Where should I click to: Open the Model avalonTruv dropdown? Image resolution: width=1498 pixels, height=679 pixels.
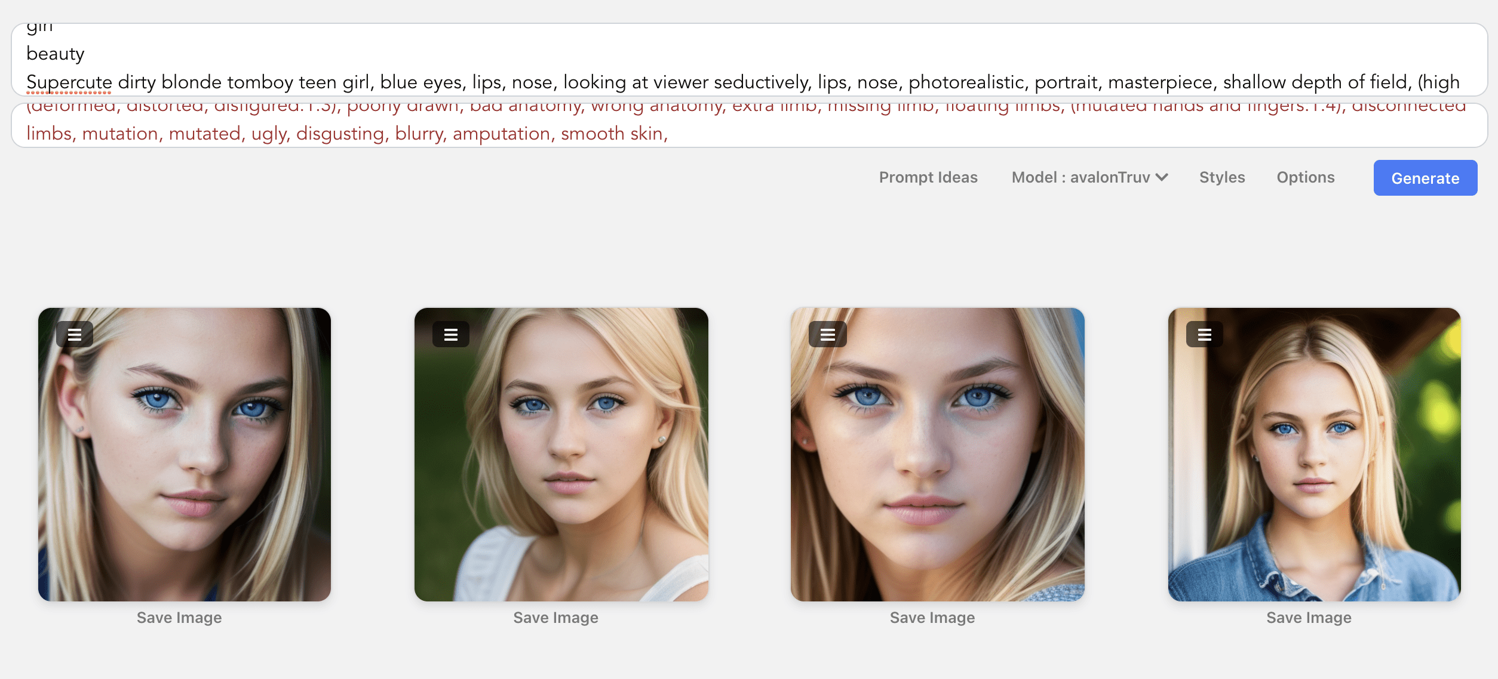point(1090,177)
